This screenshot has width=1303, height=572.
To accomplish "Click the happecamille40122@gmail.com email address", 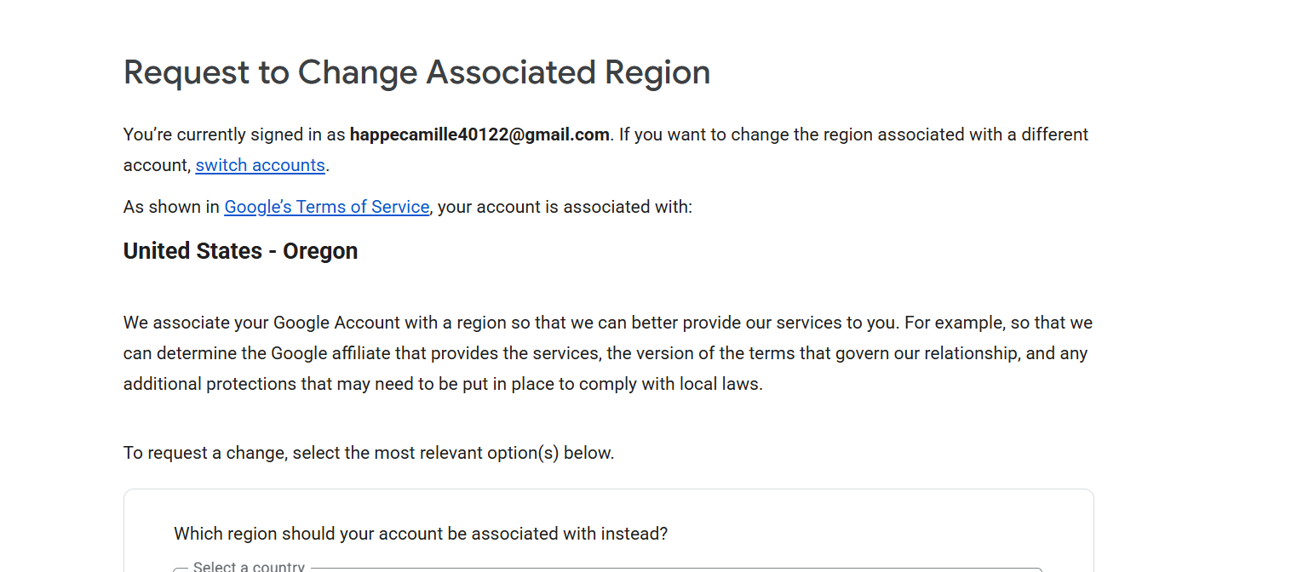I will click(479, 134).
